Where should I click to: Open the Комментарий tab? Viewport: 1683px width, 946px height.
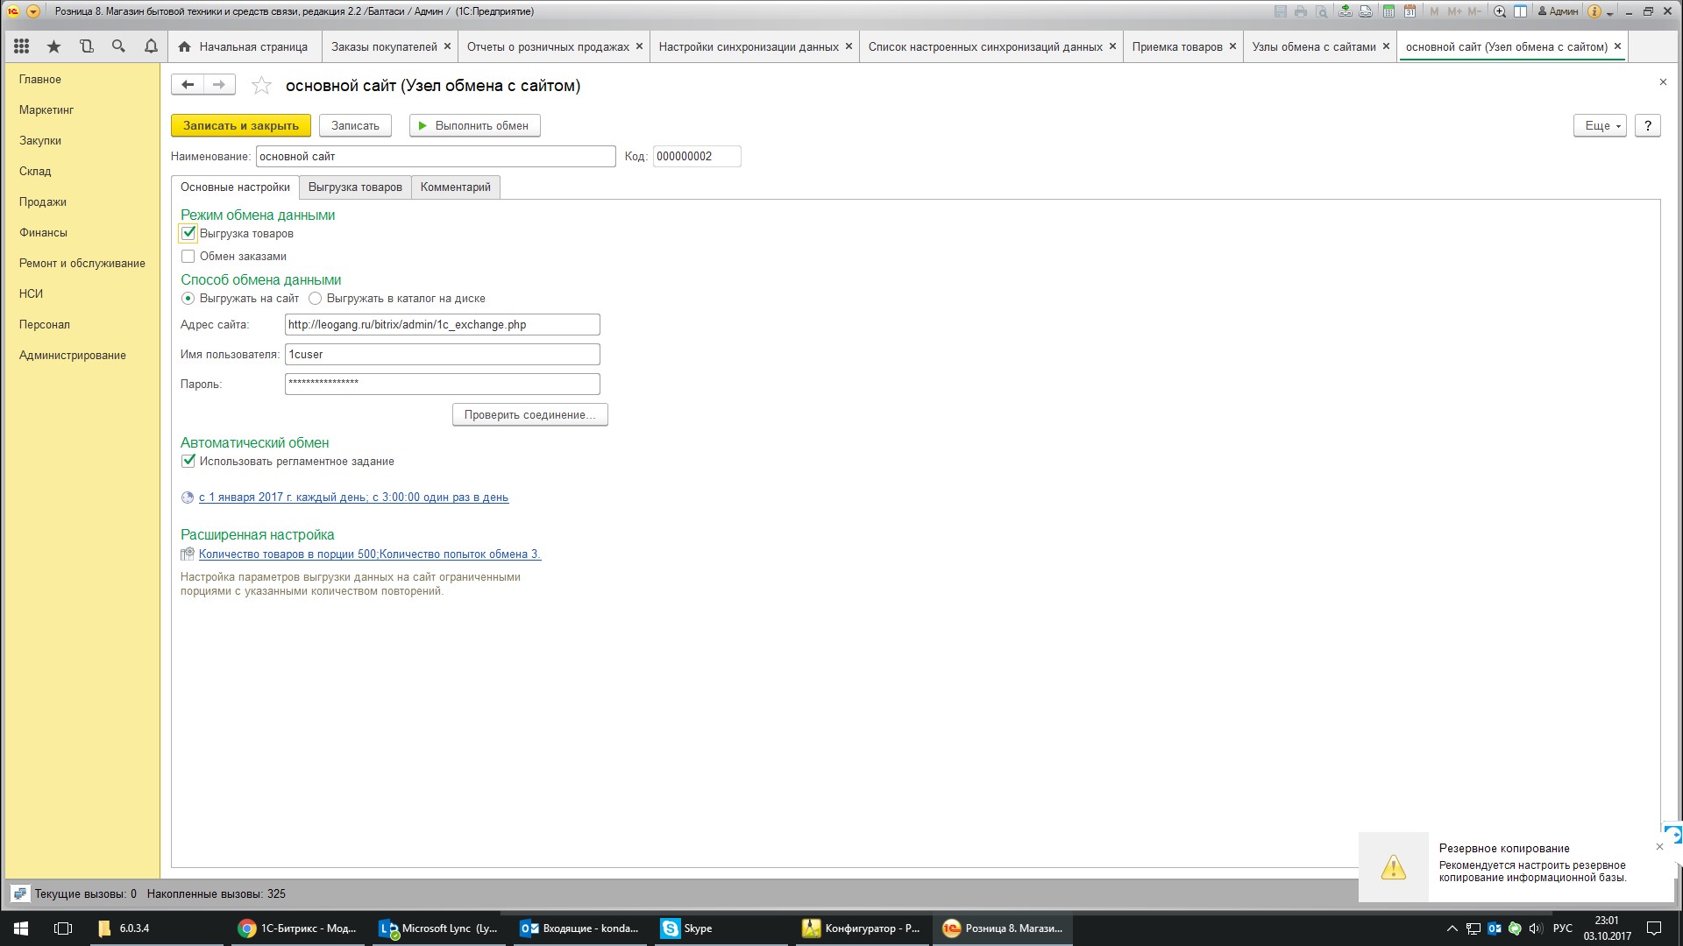pyautogui.click(x=455, y=187)
